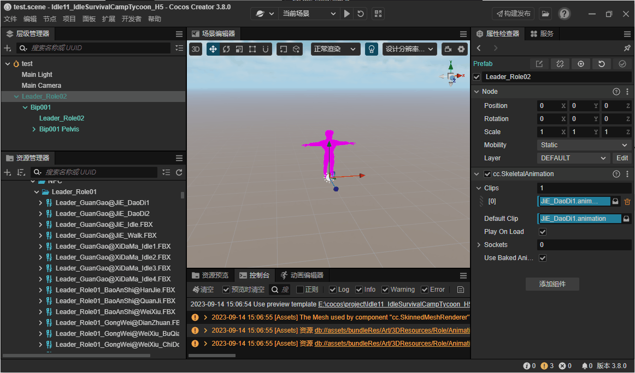Viewport: 635px width, 373px height.
Task: Pin the inspector panel
Action: (x=627, y=48)
